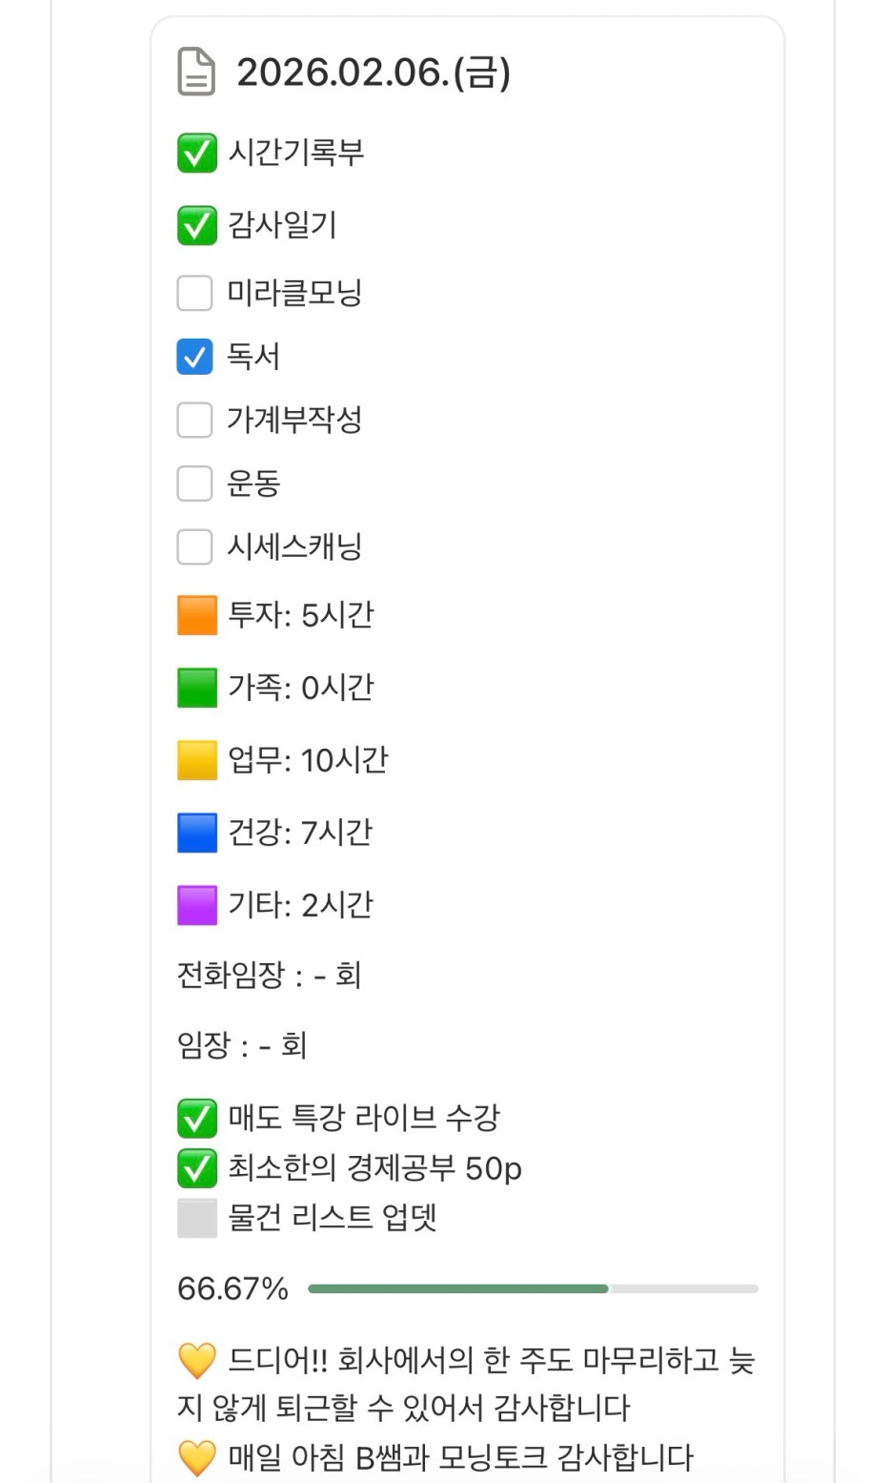Tick the 가계부작성 checkbox
890x1483 pixels.
pyautogui.click(x=194, y=420)
